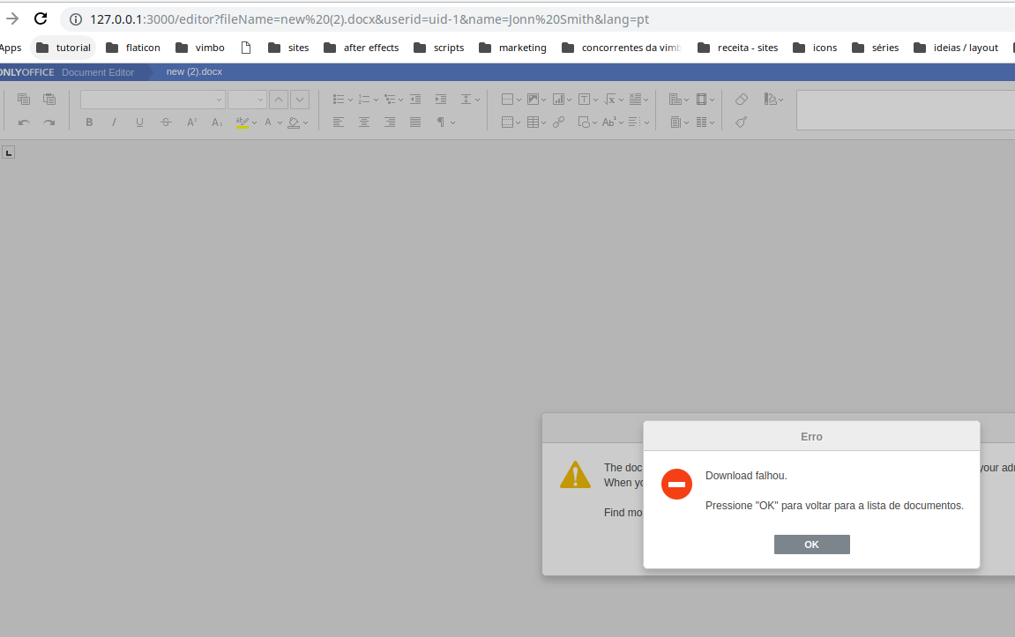The height and width of the screenshot is (637, 1015).
Task: Apply bold formatting
Action: 88,122
